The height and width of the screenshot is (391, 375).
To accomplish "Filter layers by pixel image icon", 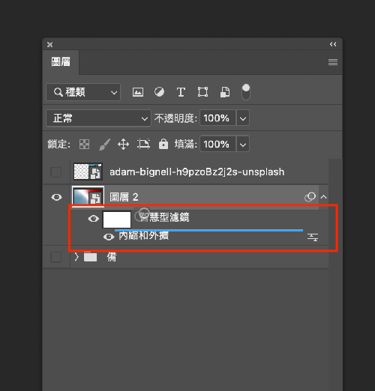I will pyautogui.click(x=138, y=92).
